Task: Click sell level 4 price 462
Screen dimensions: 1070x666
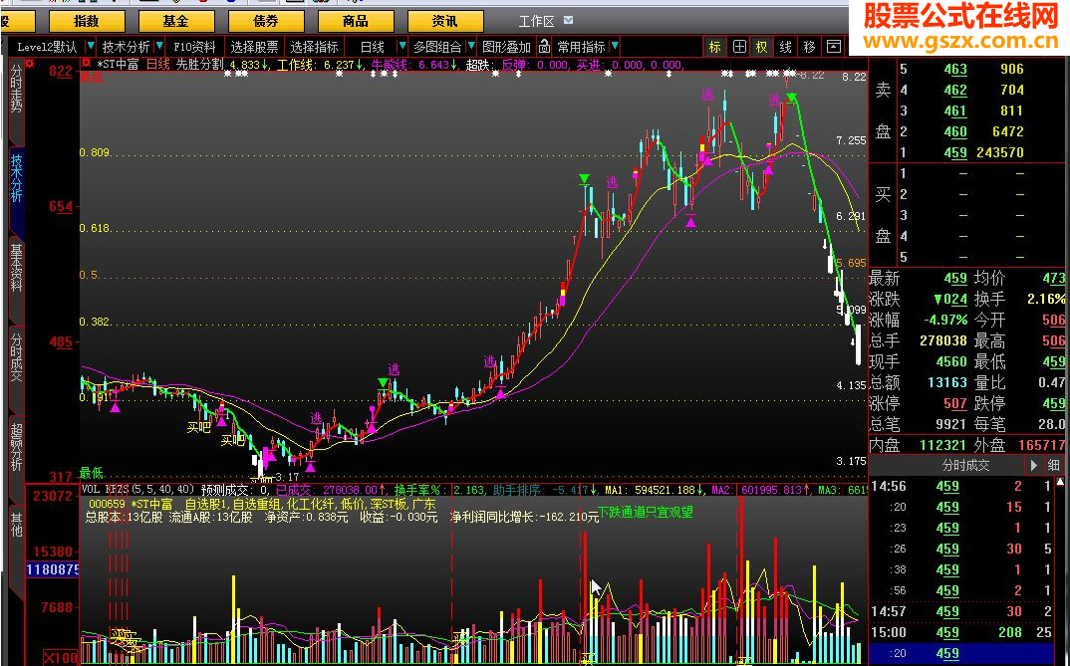Action: [x=955, y=90]
